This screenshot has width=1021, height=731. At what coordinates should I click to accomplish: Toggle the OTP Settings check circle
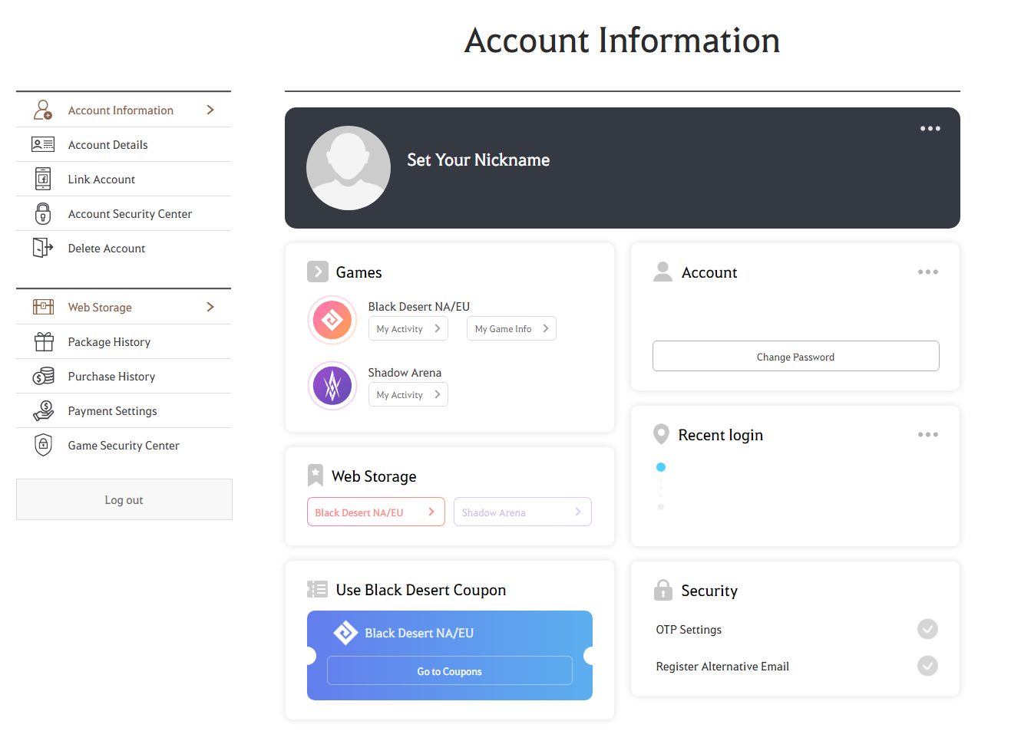coord(927,629)
